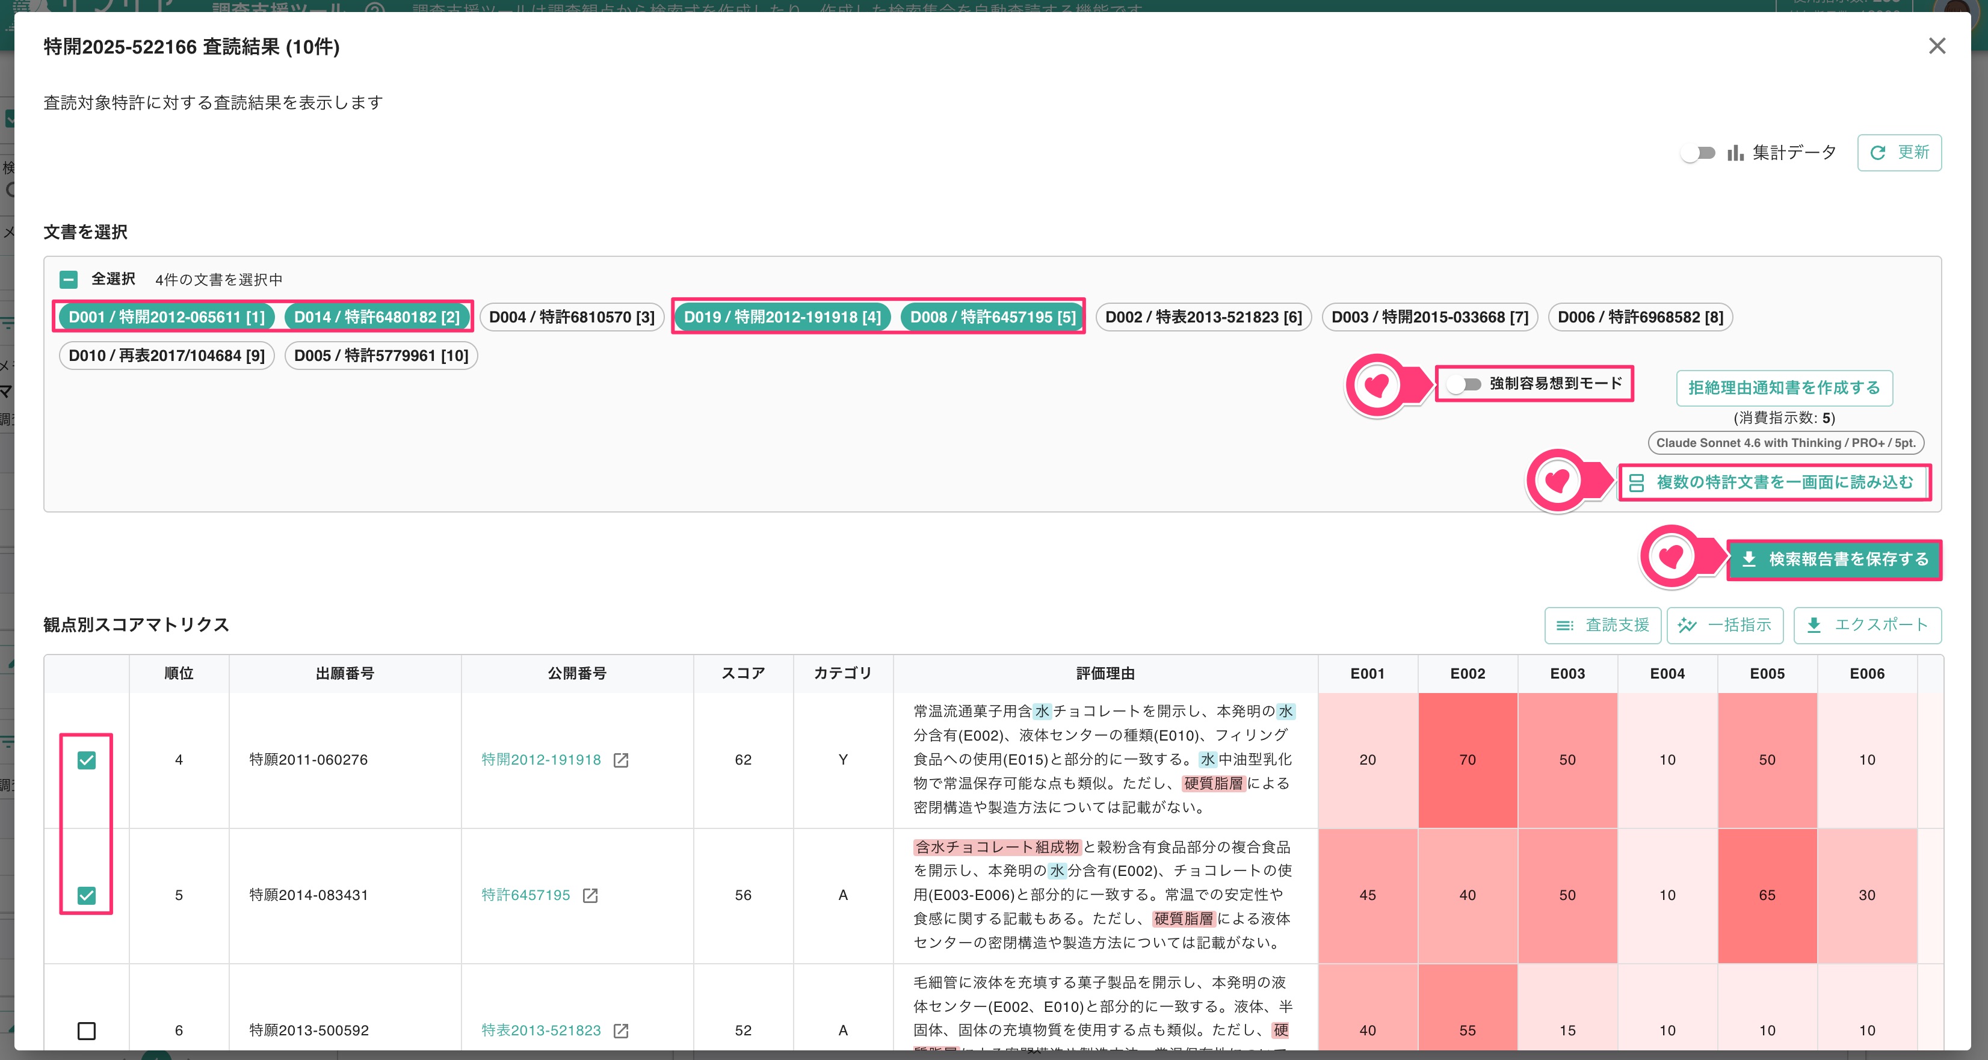
Task: Open the エクスポート export button
Action: [x=1867, y=625]
